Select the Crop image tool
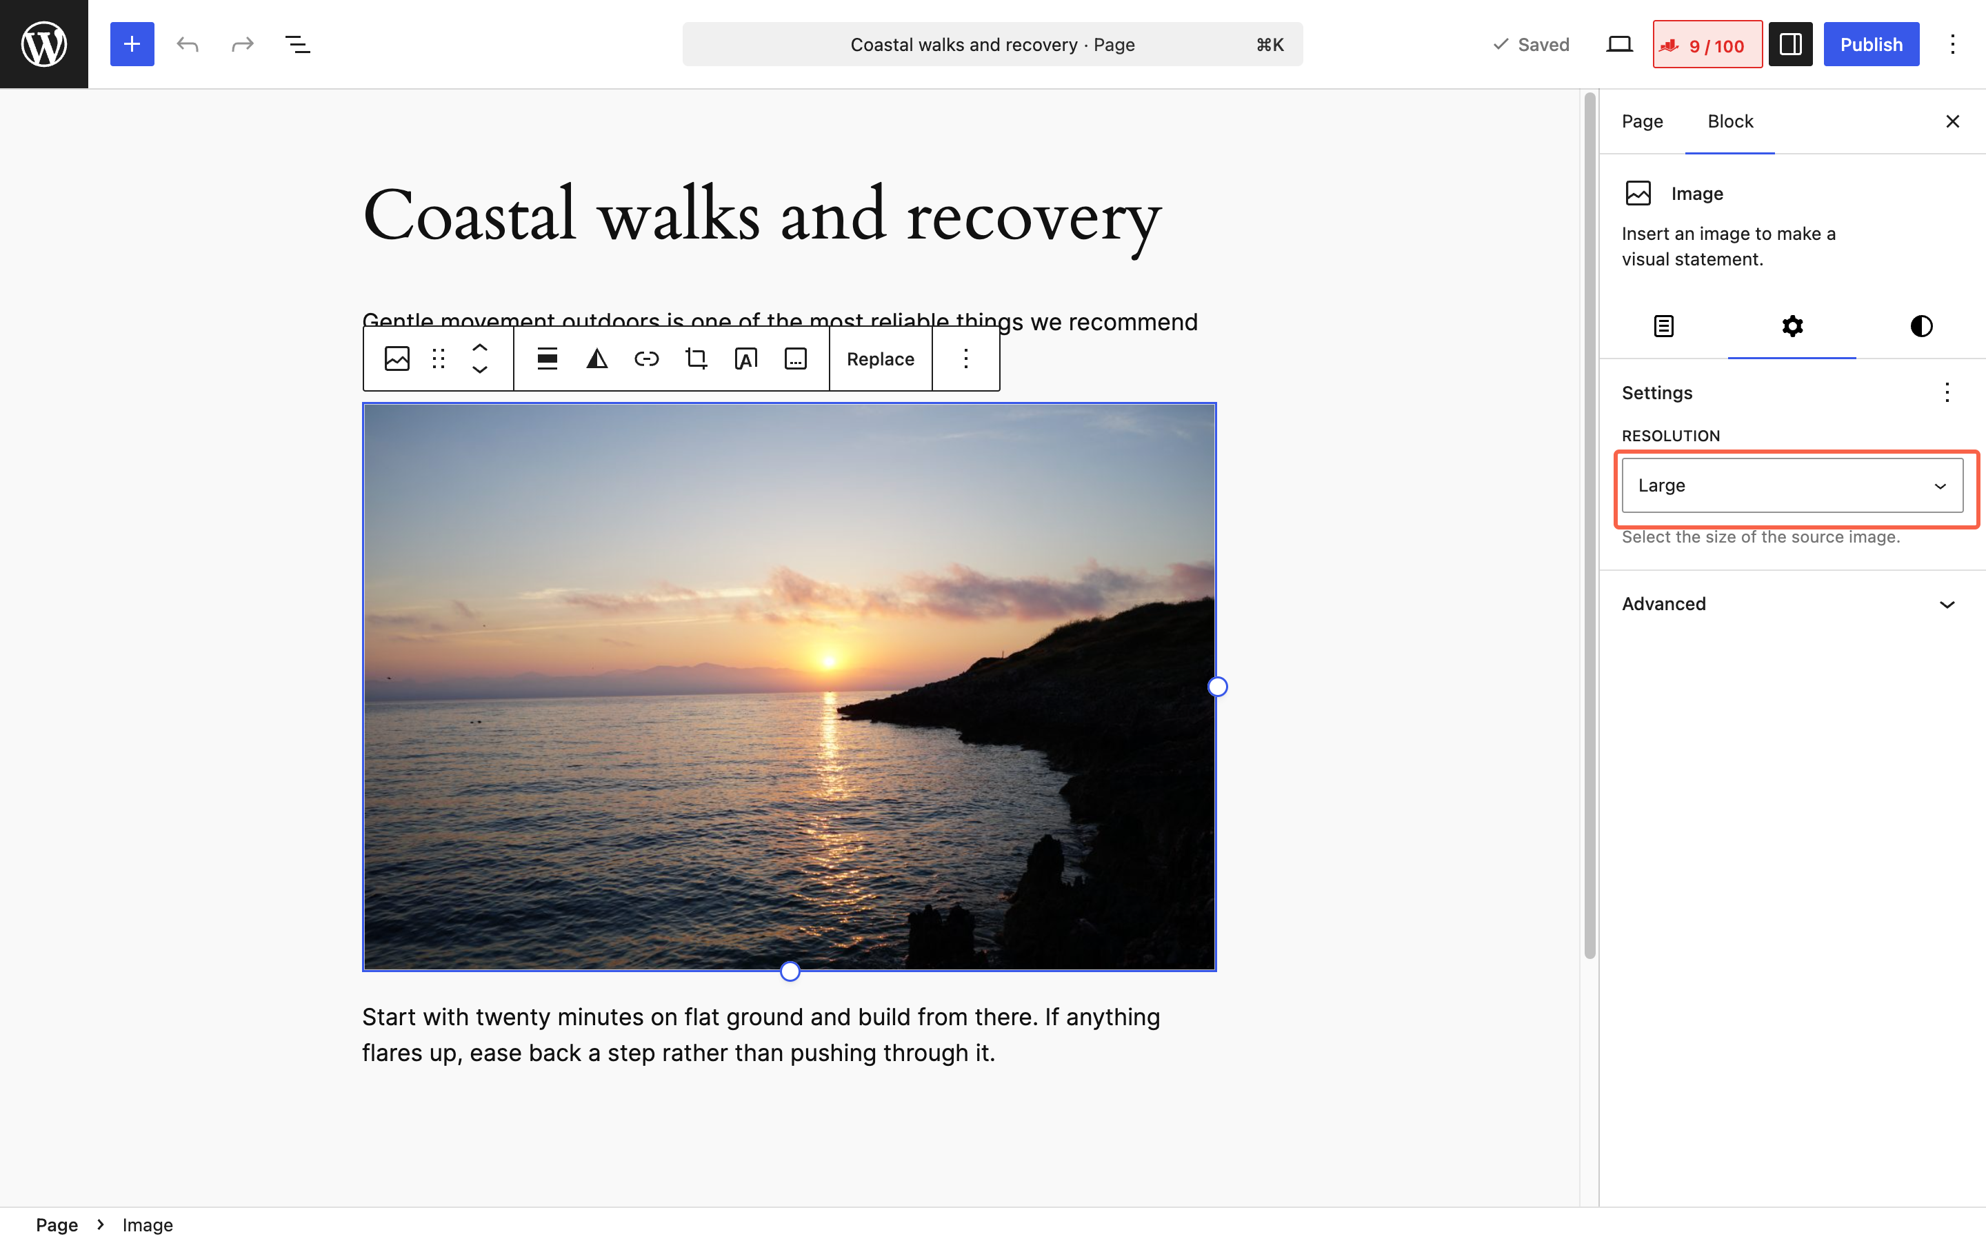Viewport: 1986px width, 1241px height. [696, 359]
